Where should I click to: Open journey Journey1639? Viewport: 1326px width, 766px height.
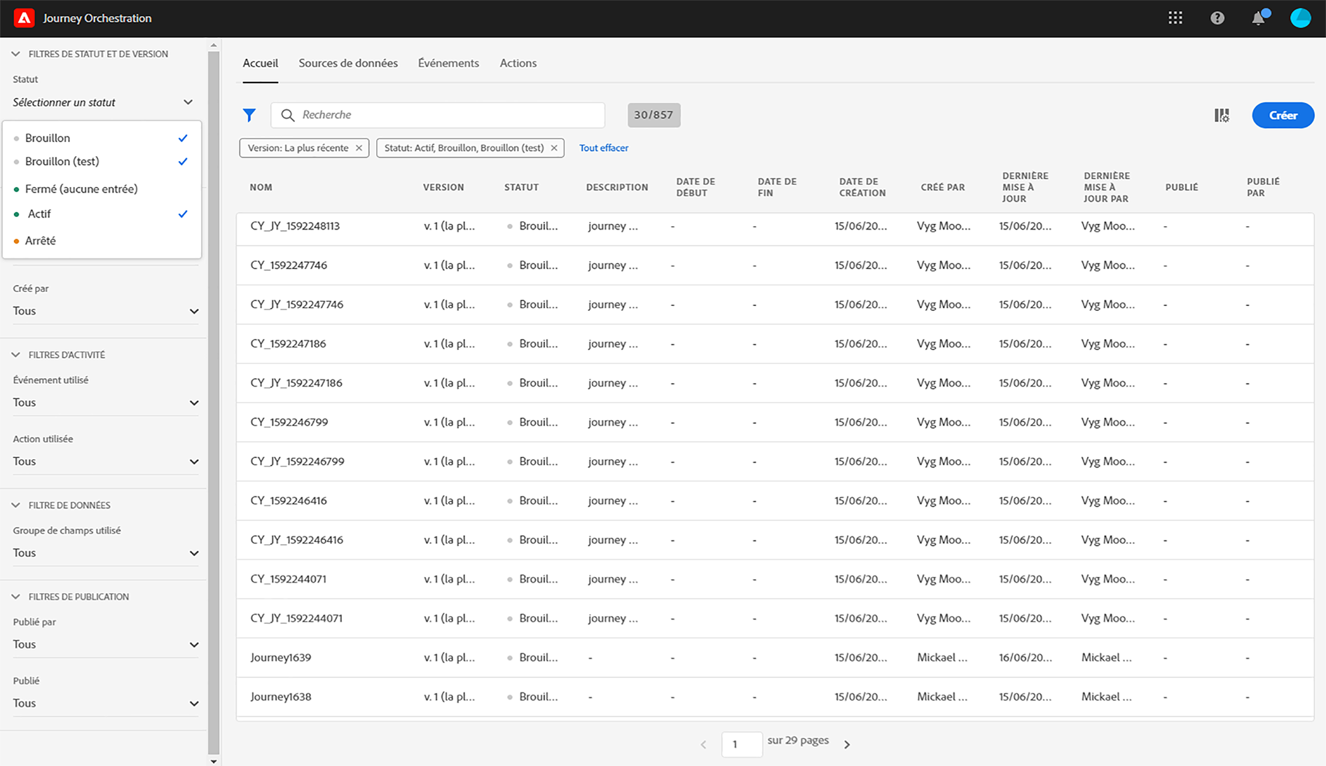[x=281, y=657]
